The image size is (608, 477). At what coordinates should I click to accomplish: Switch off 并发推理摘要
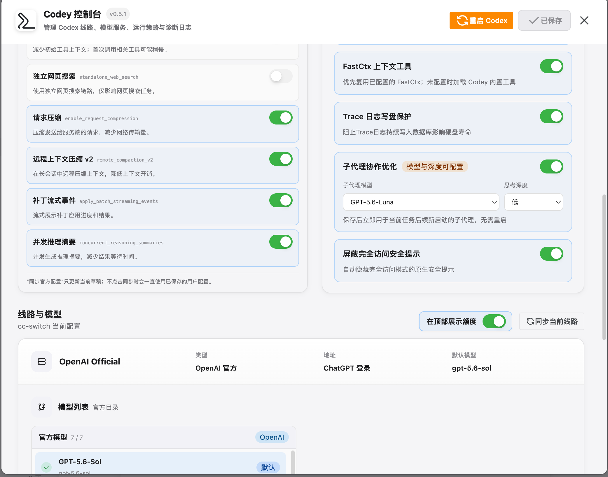[x=281, y=242]
